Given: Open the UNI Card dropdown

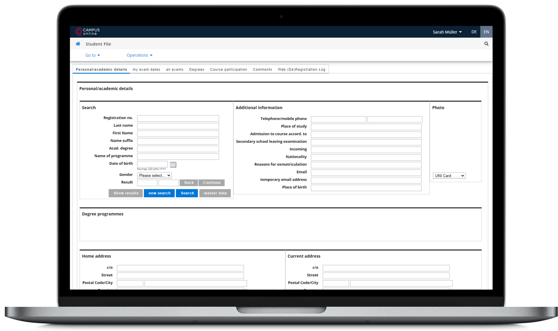Looking at the screenshot, I should pyautogui.click(x=449, y=176).
